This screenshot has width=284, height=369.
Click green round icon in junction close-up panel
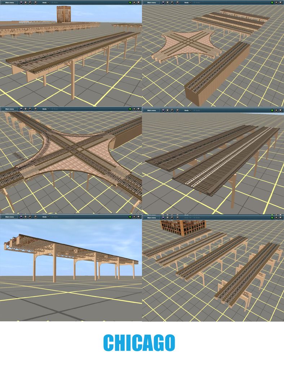tap(130, 109)
